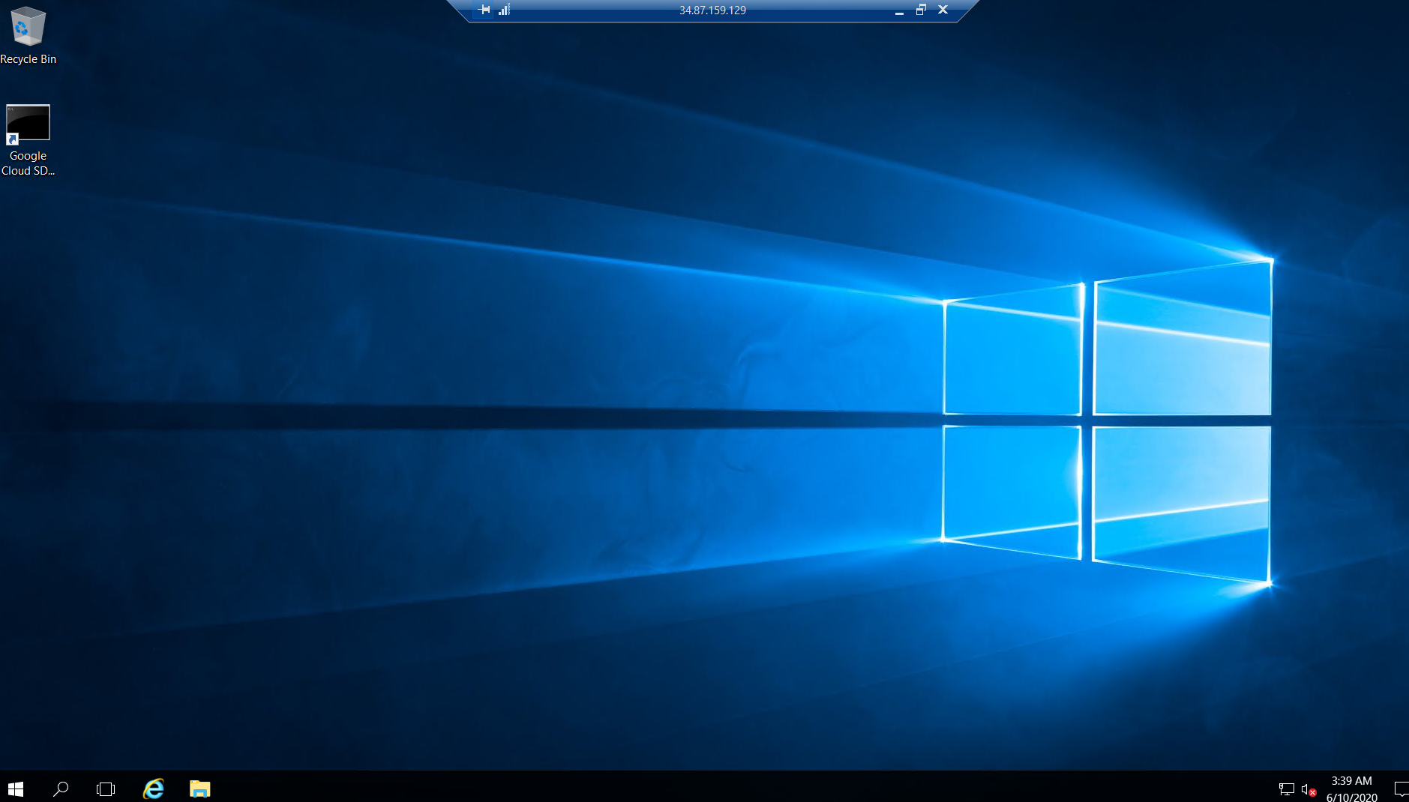Restore down the remote session window
This screenshot has width=1409, height=802.
tap(921, 10)
